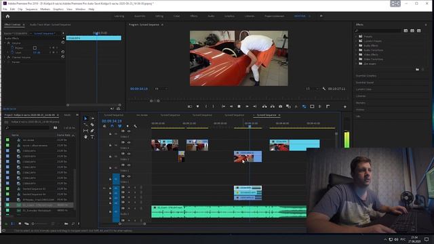The height and width of the screenshot is (244, 434).
Task: Expand the Lumetri Presets folder
Action: [356, 41]
